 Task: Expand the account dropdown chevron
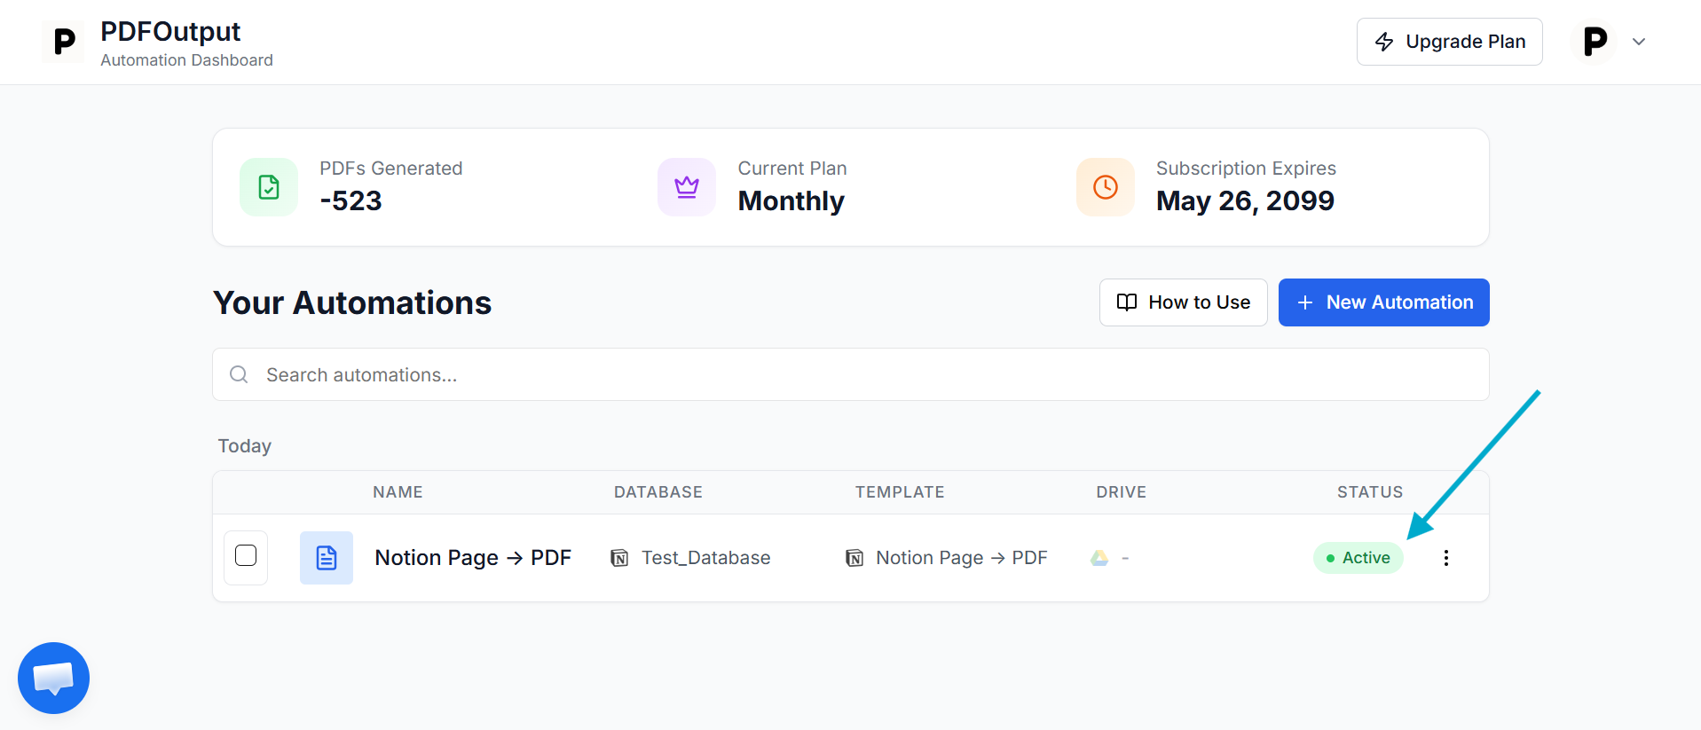pyautogui.click(x=1639, y=42)
